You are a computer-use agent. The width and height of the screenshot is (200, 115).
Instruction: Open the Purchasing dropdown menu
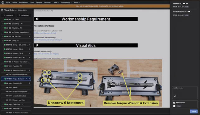23,2
